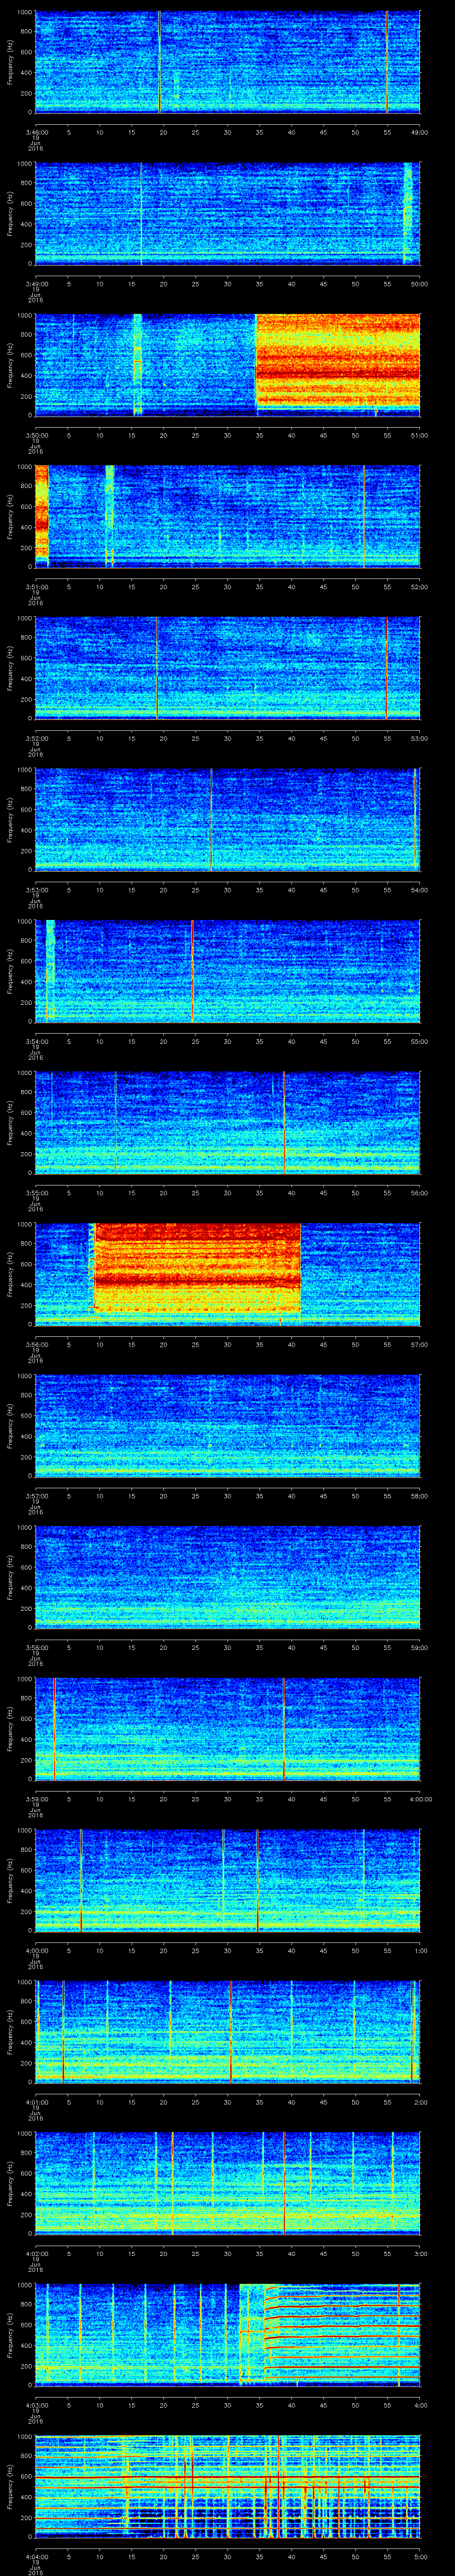Select the spectrogram panel starting at 3:49:00
This screenshot has width=455, height=2576.
[227, 213]
